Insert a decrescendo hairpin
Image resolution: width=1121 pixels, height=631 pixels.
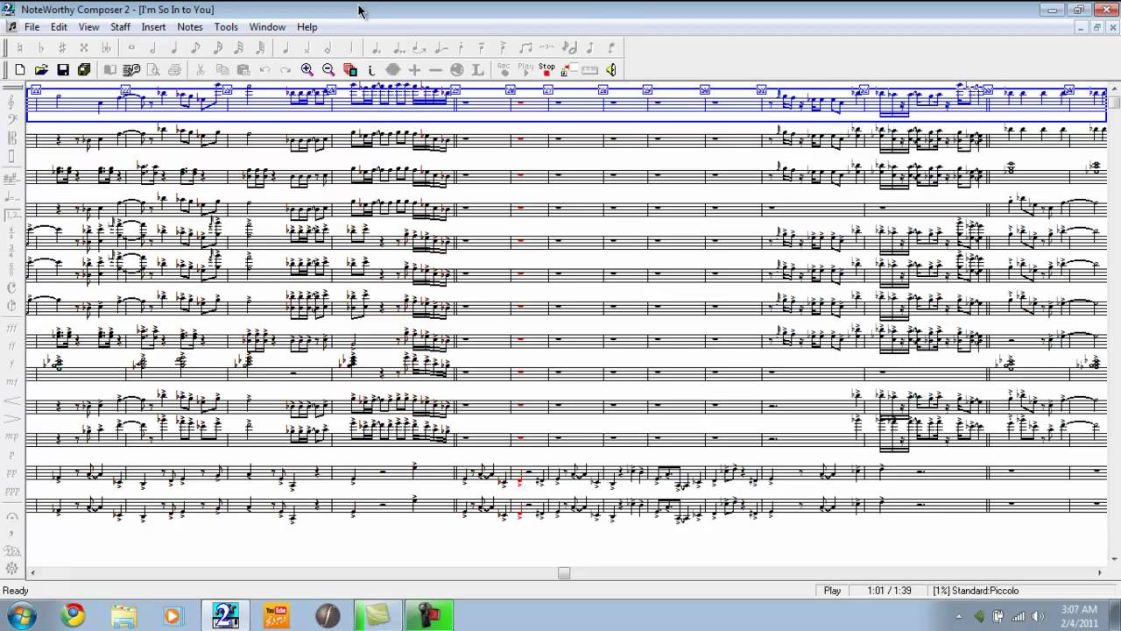coord(12,419)
